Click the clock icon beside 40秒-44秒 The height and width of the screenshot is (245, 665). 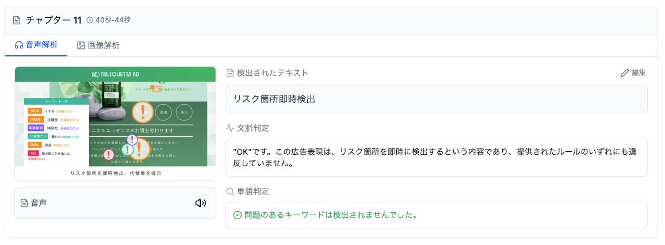[x=90, y=20]
